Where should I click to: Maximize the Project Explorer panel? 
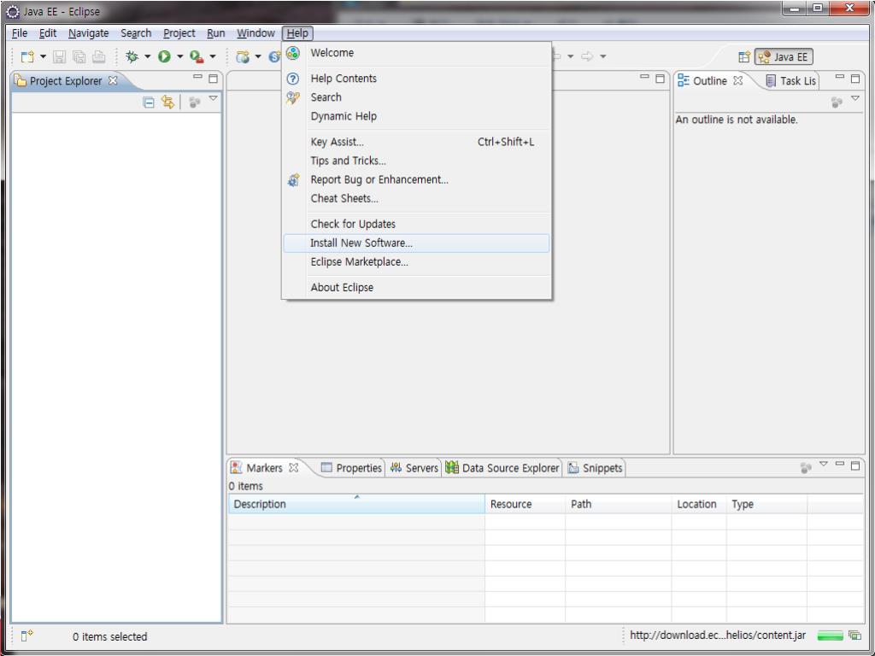pos(213,79)
